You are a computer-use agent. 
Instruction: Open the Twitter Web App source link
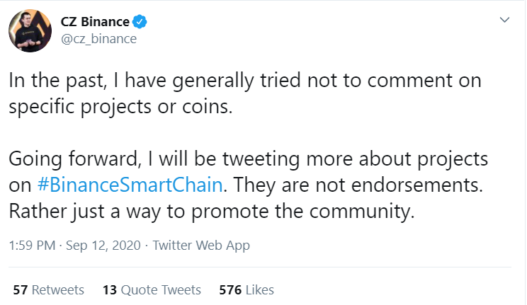[x=201, y=246]
